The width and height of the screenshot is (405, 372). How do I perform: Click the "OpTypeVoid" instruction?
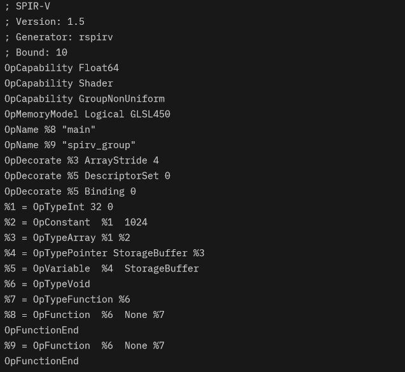62,284
